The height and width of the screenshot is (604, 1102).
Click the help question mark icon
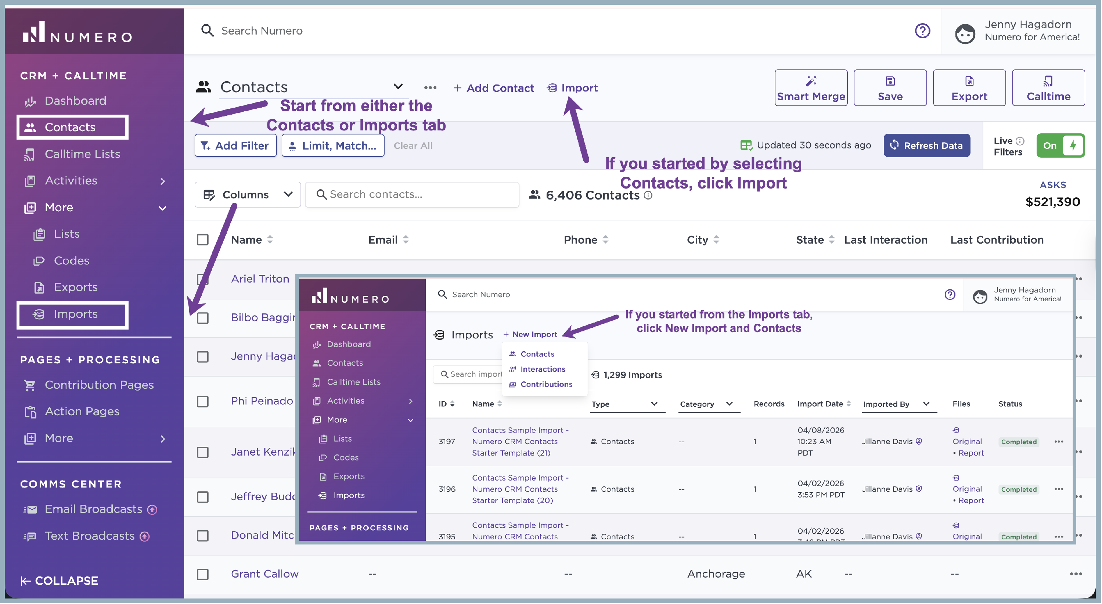coord(922,31)
